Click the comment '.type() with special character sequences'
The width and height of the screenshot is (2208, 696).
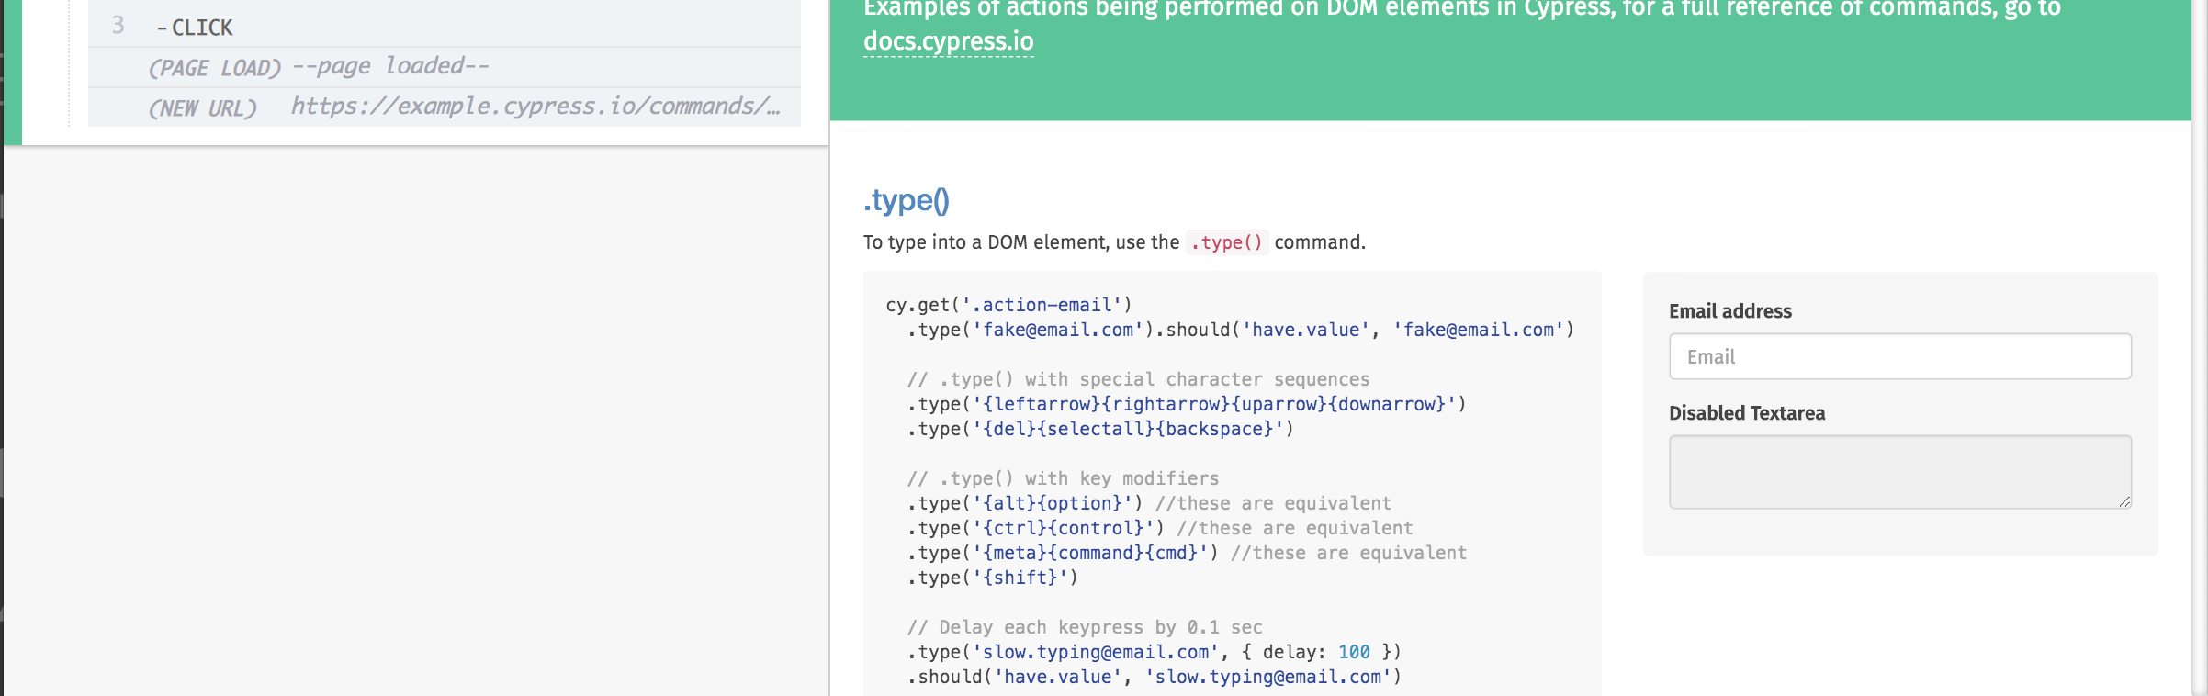point(1138,379)
